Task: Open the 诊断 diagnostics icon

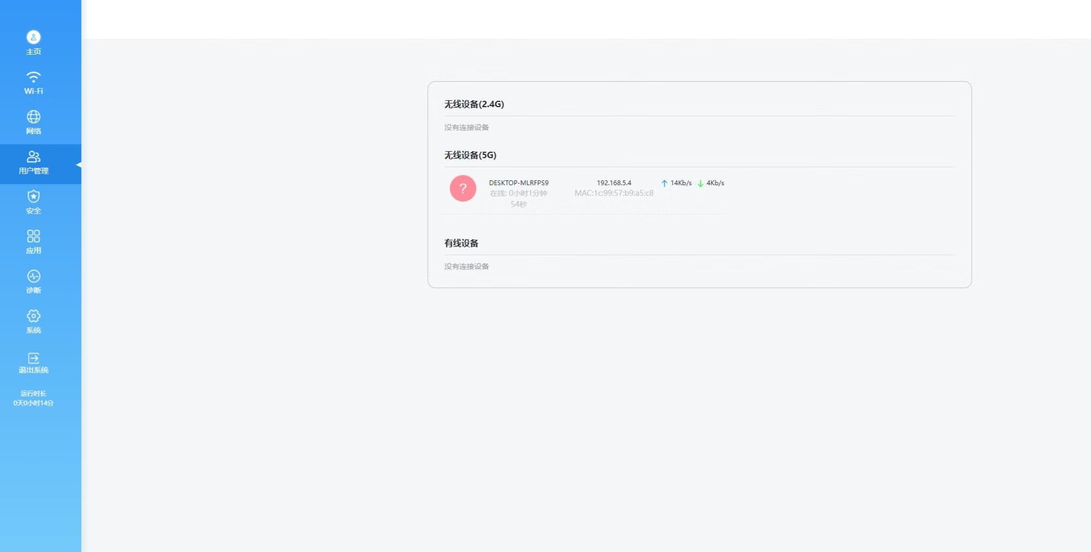Action: click(33, 276)
